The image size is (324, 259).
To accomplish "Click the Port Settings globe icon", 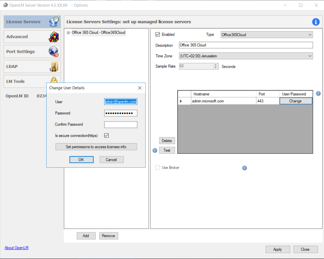I will (54, 52).
